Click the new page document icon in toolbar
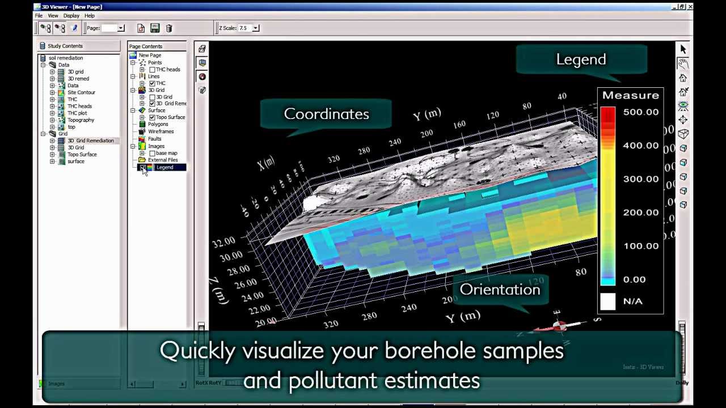This screenshot has width=726, height=408. click(x=141, y=28)
